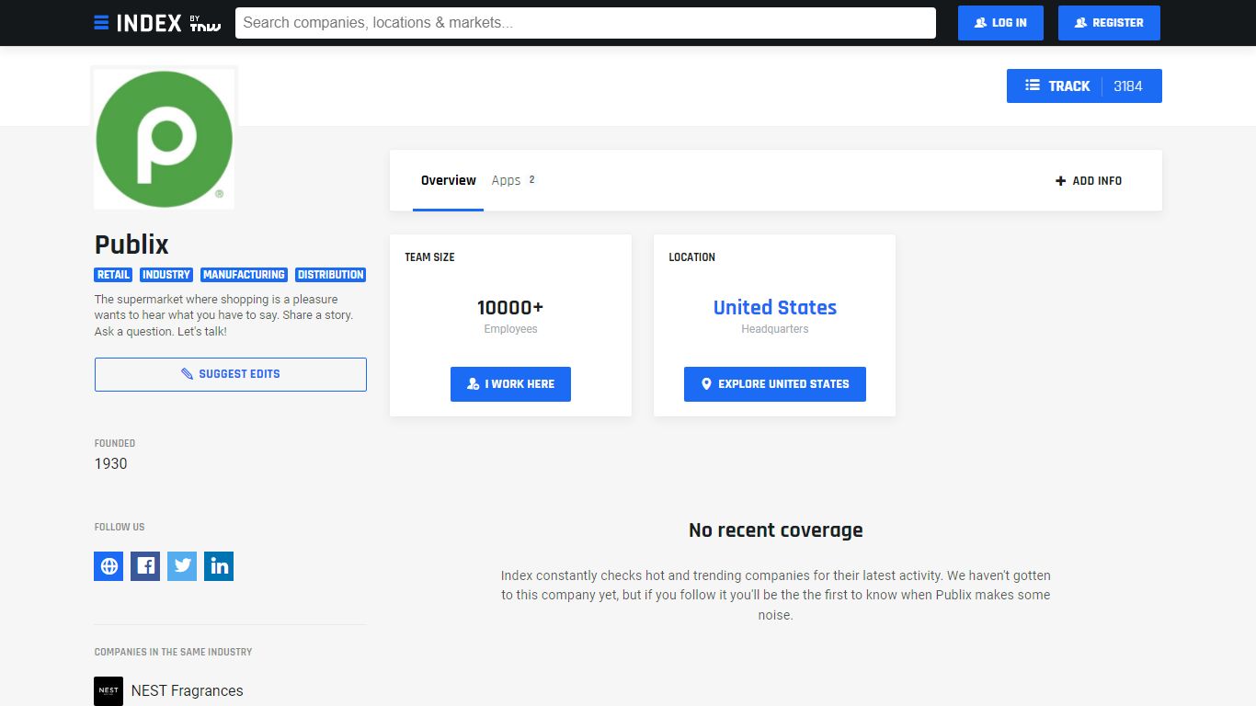The image size is (1256, 706).
Task: Open the United States headquarters link
Action: point(775,307)
